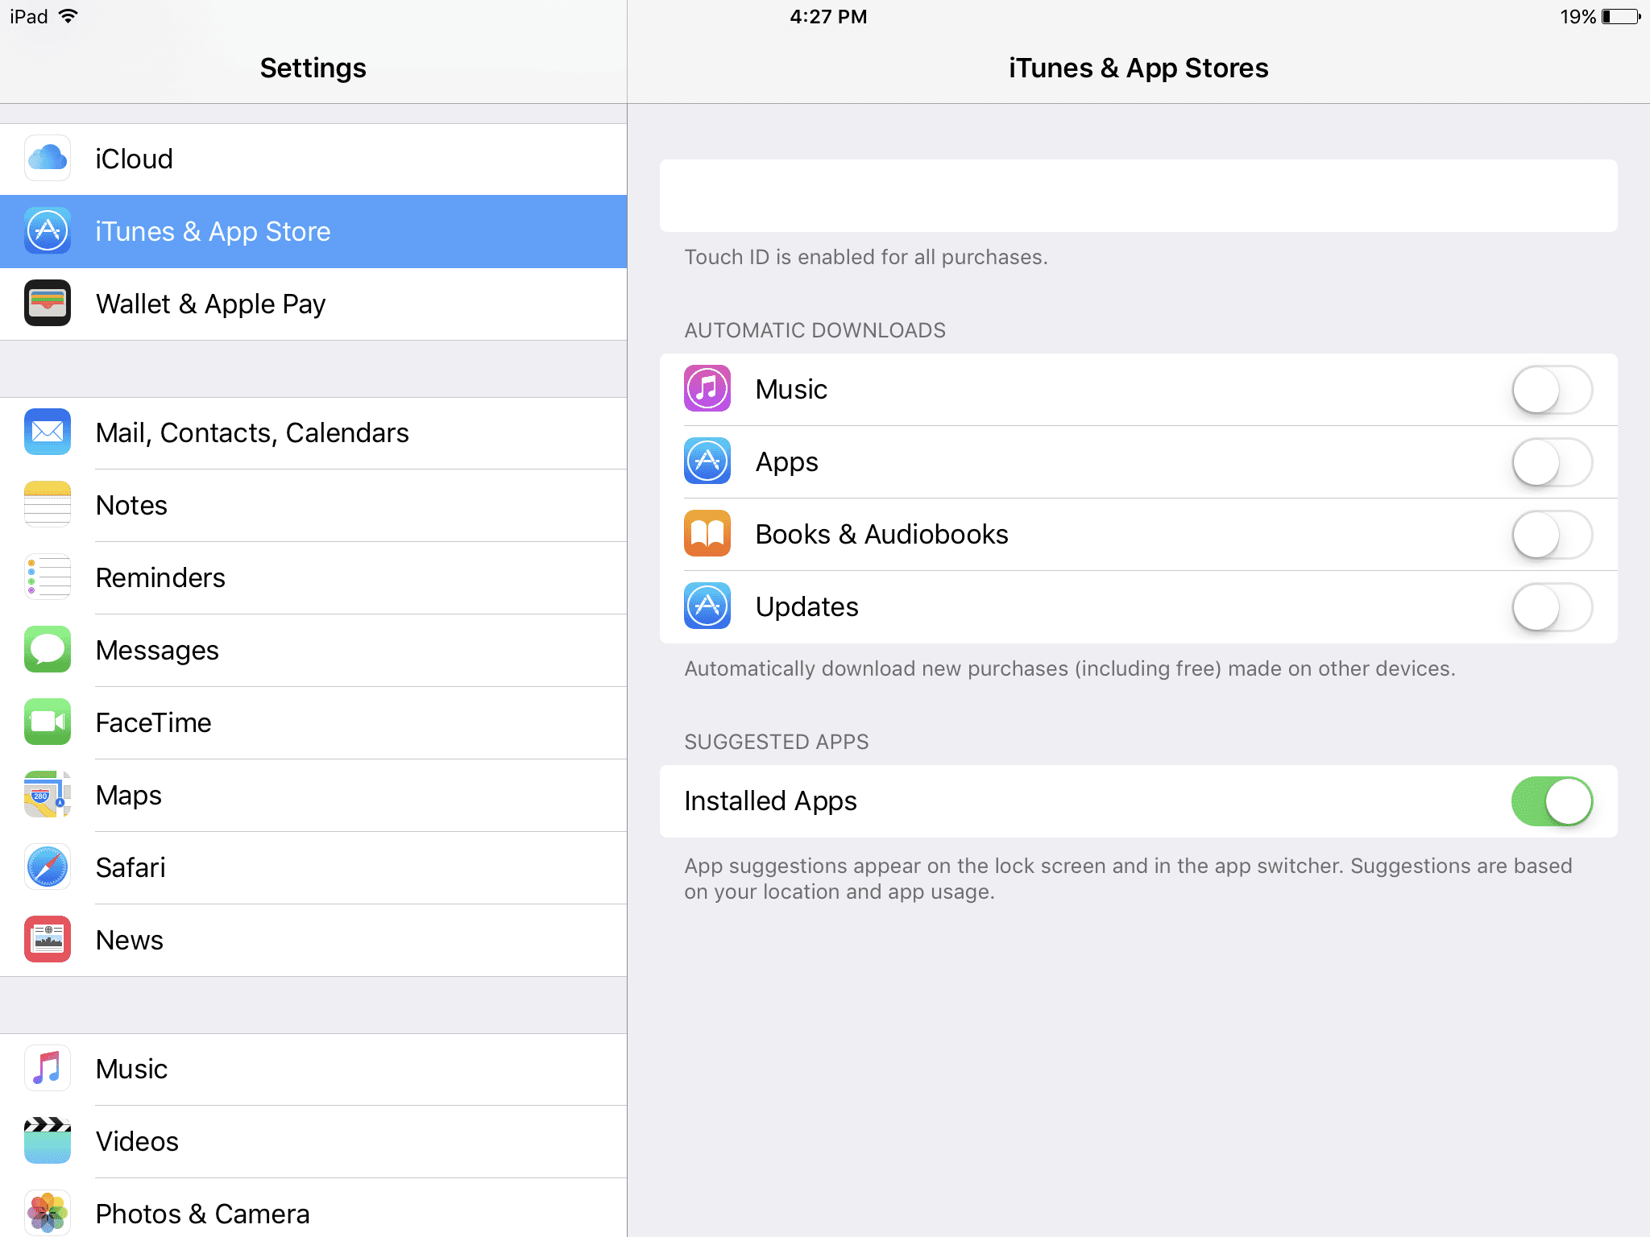
Task: Turn on automatic Apps downloads
Action: (x=1551, y=462)
